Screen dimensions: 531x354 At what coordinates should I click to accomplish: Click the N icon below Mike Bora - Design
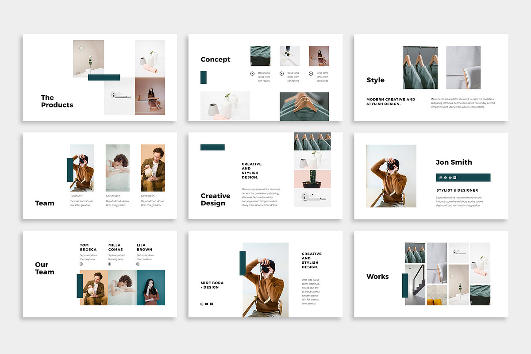[212, 304]
